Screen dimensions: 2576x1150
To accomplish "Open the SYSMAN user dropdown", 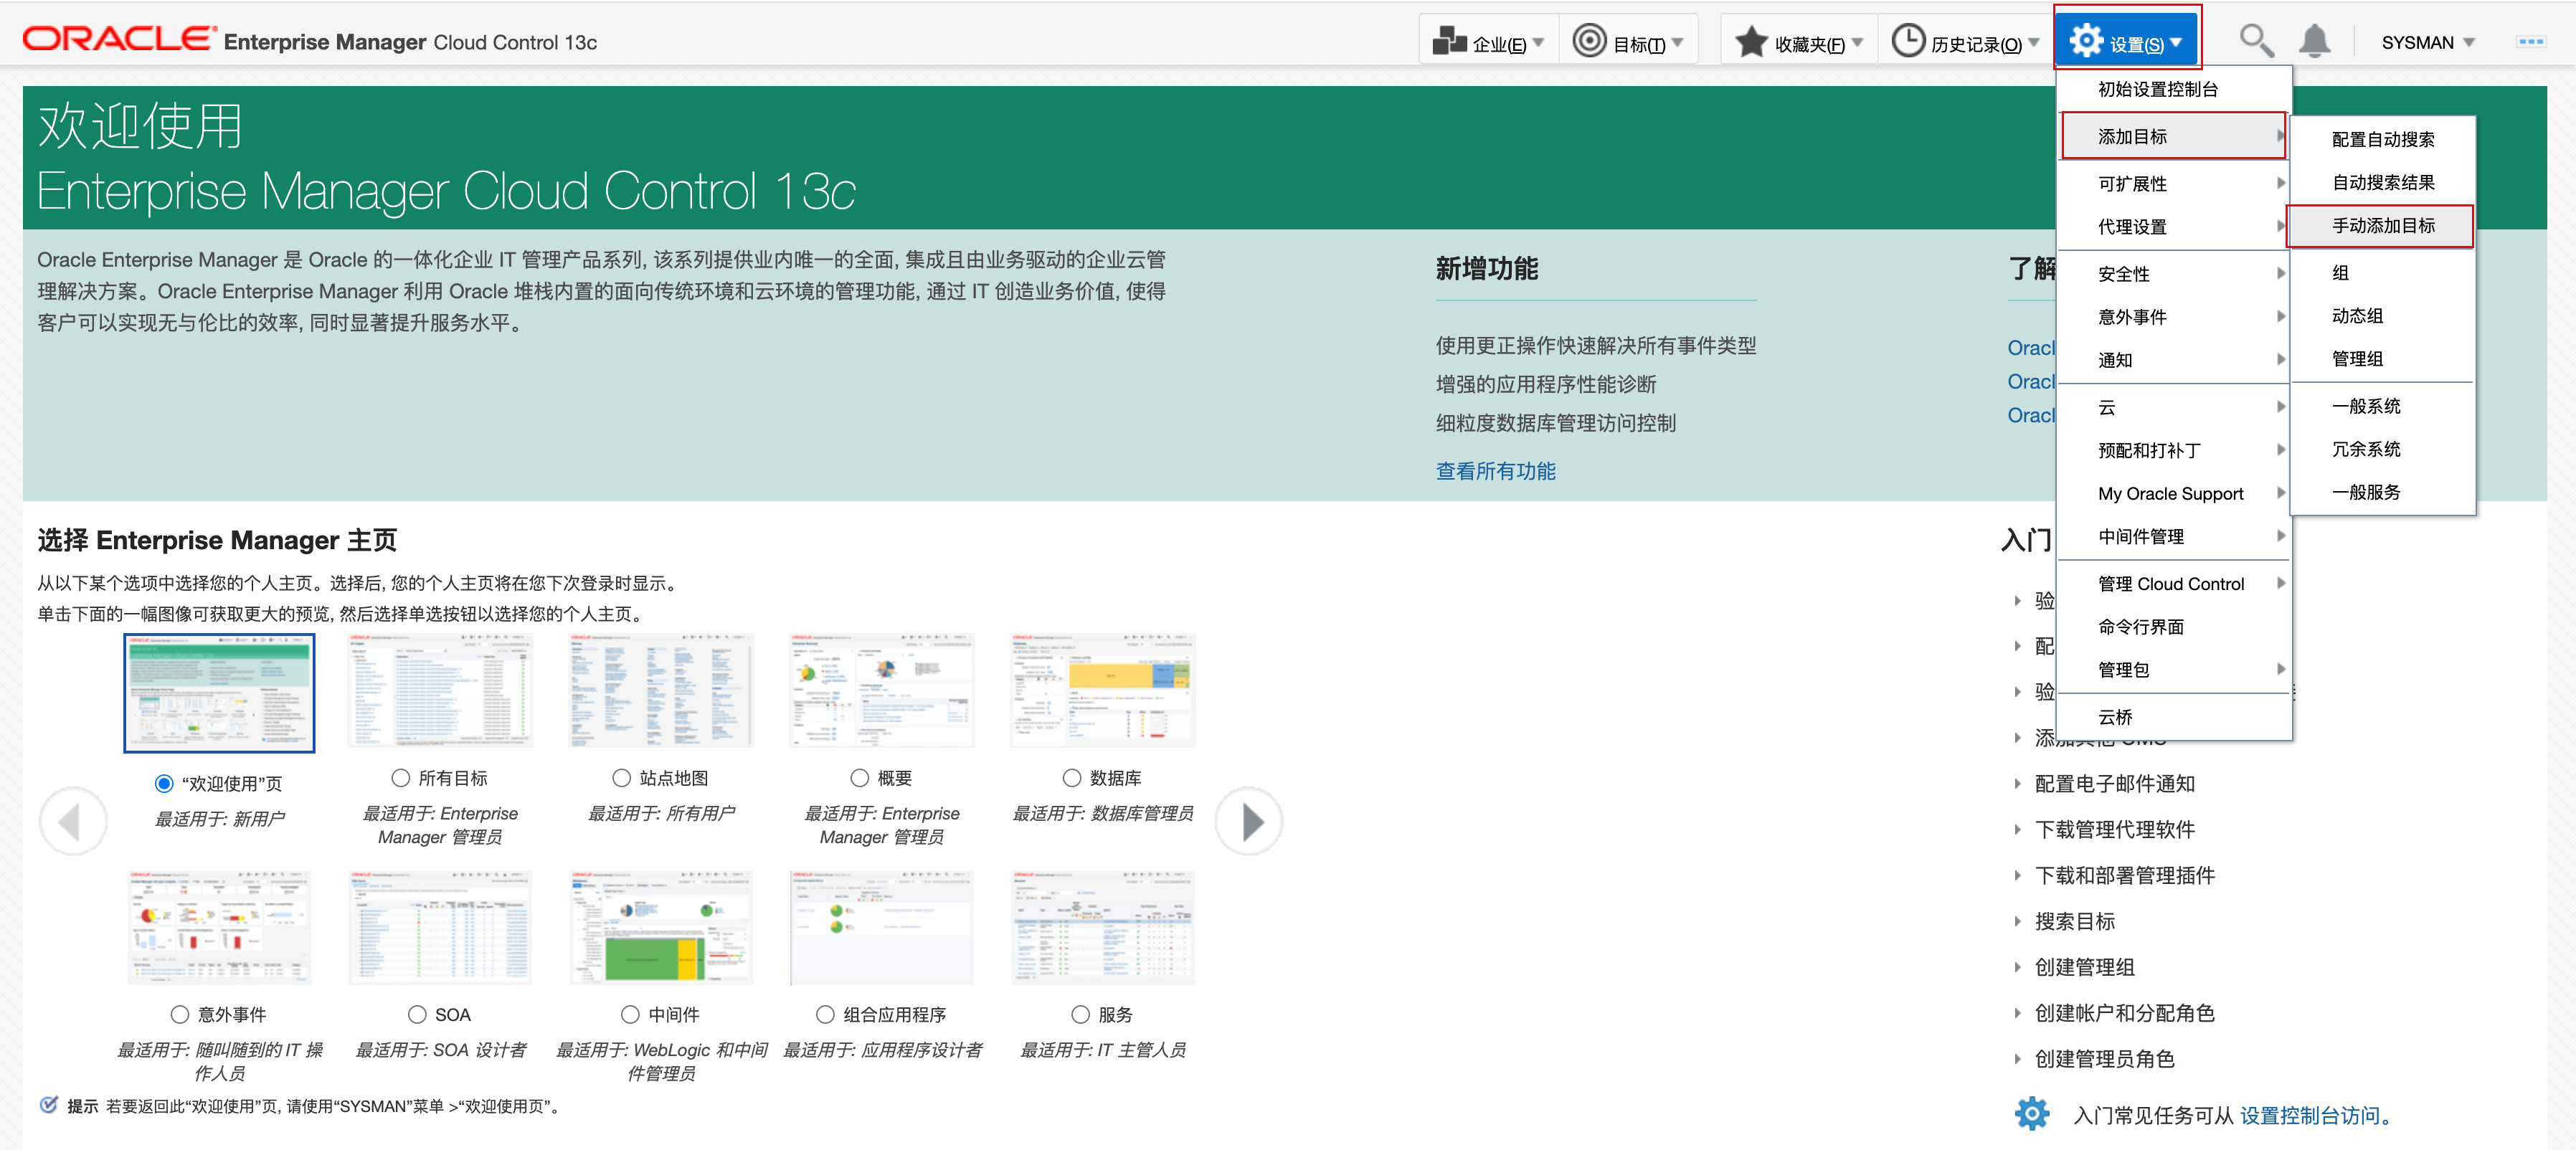I will click(2427, 42).
